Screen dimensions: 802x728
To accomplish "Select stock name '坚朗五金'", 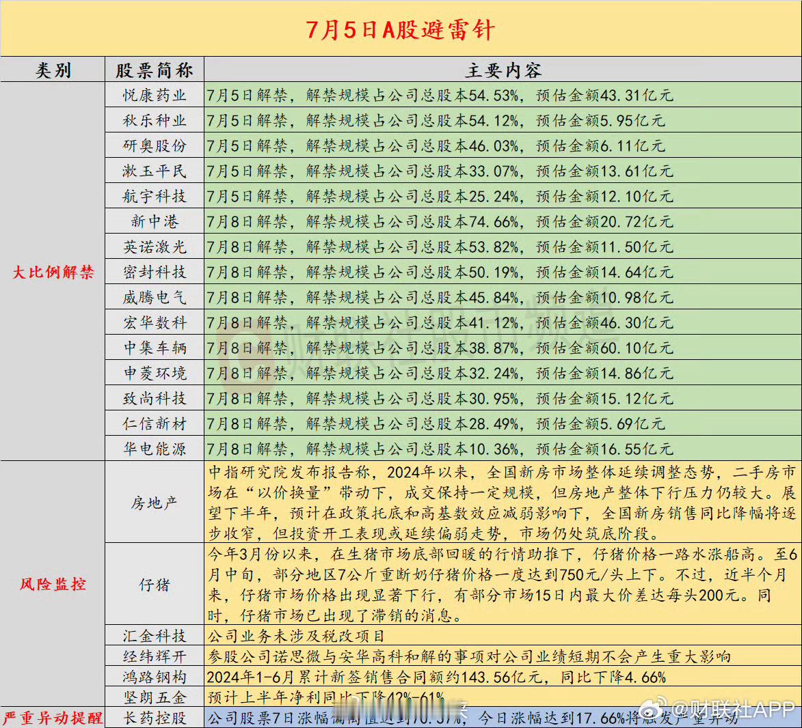I will (x=155, y=697).
